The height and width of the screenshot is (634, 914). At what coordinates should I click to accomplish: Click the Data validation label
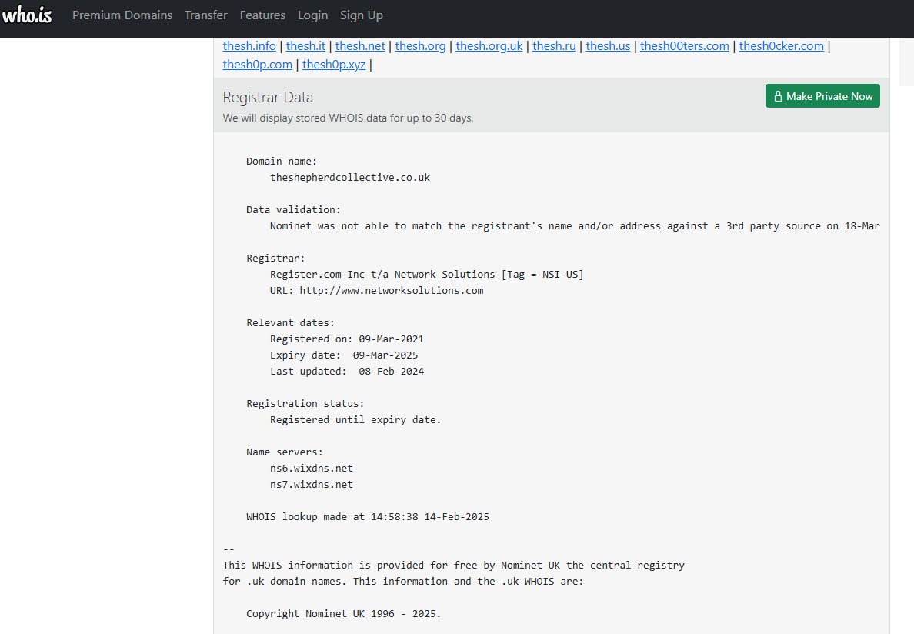(x=293, y=210)
